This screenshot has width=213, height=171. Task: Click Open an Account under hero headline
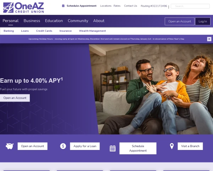[x=15, y=98]
